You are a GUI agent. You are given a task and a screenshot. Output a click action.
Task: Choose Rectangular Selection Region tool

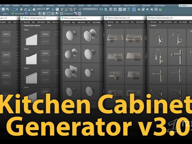pyautogui.click(x=12, y=9)
